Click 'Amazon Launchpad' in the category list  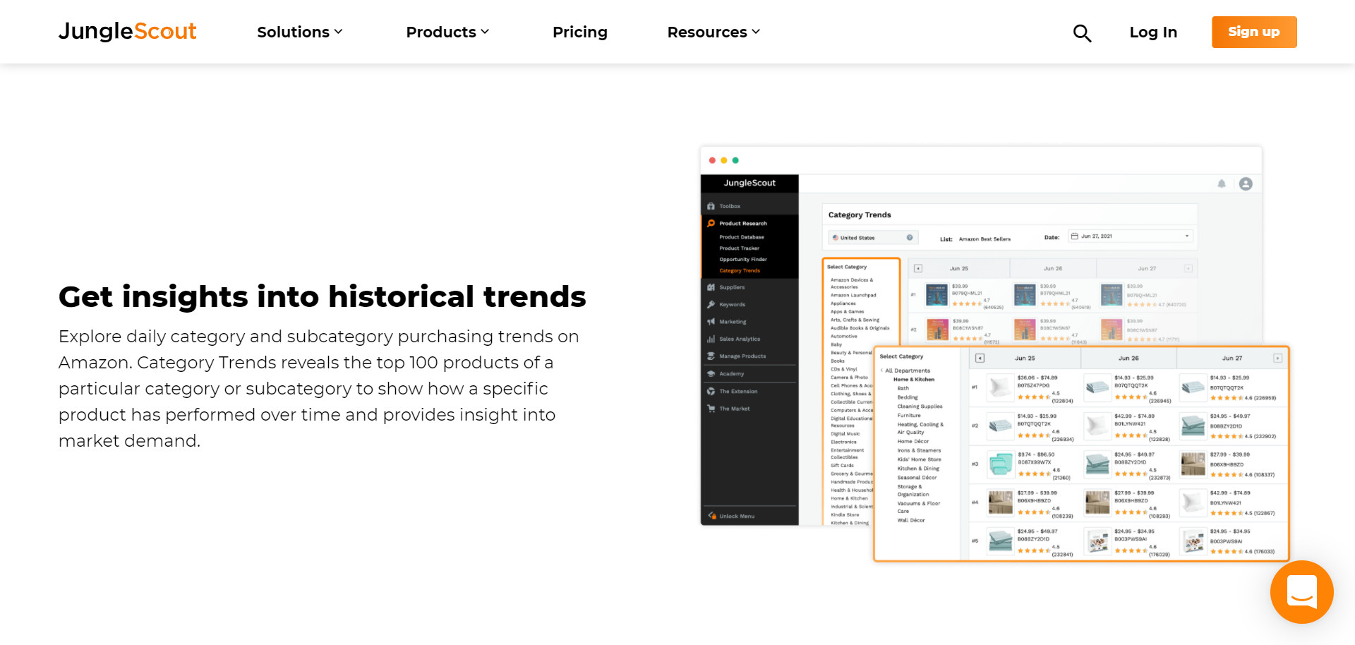pyautogui.click(x=853, y=295)
